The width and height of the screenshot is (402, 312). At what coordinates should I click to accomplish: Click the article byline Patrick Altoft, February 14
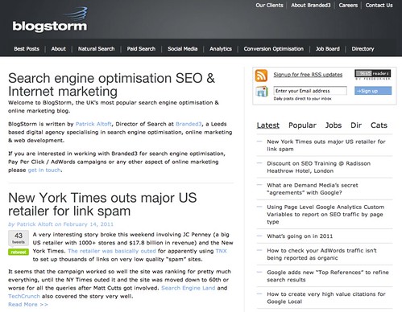(61, 224)
